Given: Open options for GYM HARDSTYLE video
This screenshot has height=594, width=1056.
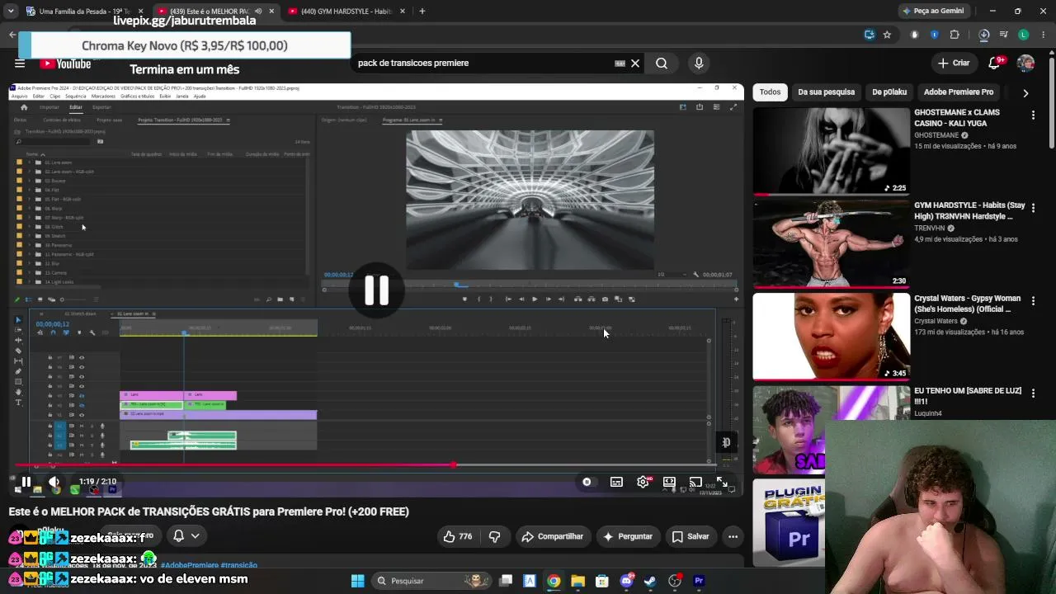Looking at the screenshot, I should click(x=1033, y=208).
